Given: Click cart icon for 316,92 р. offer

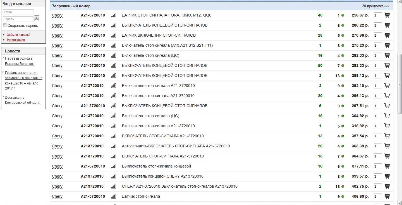Looking at the screenshot, I should (x=387, y=126).
